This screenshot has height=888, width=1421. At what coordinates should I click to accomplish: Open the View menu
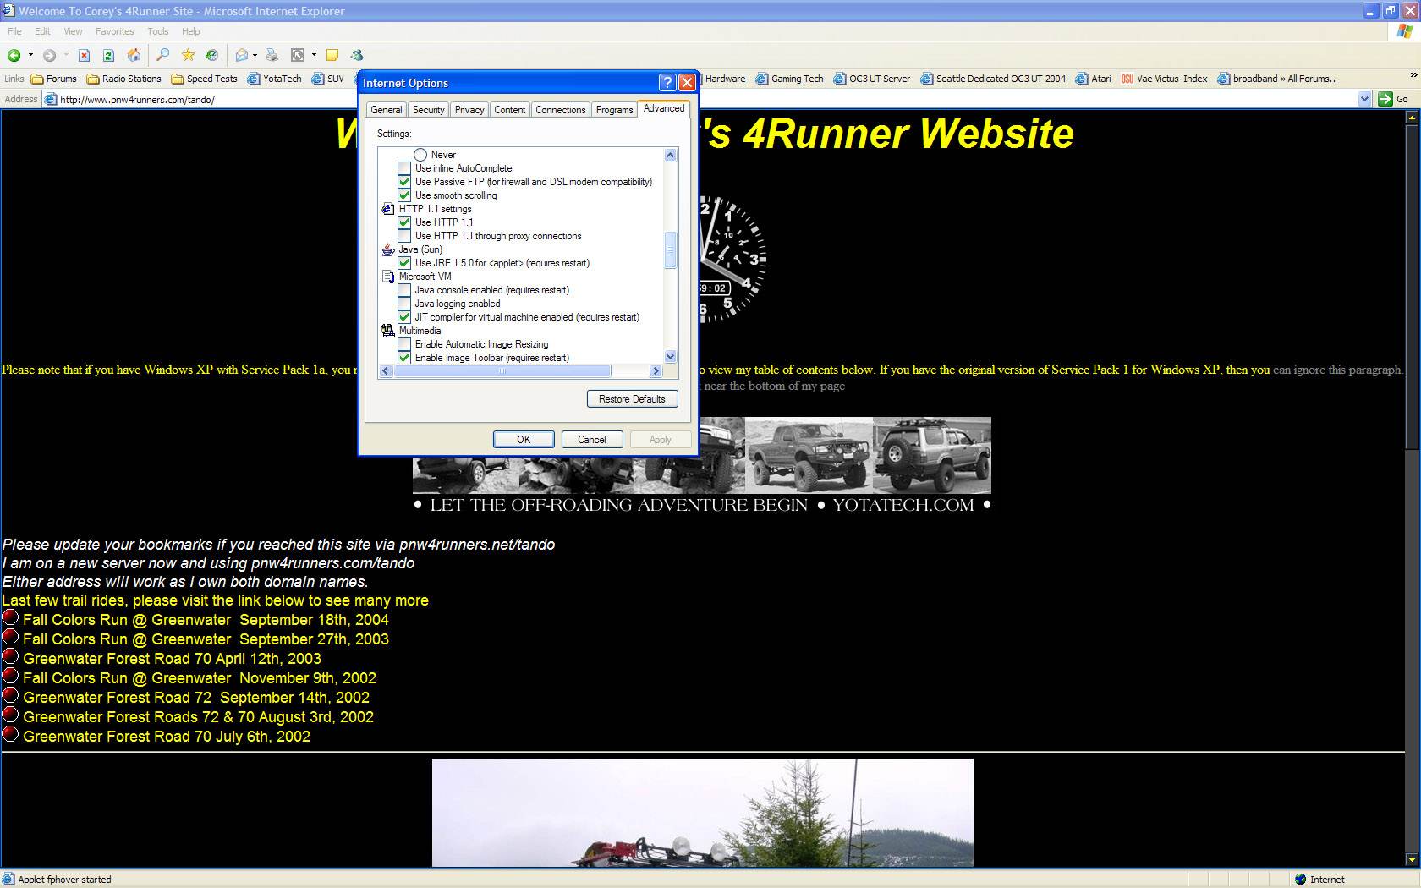pyautogui.click(x=73, y=31)
